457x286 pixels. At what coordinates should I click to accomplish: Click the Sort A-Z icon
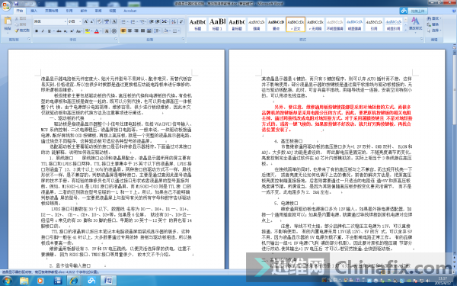[174, 21]
